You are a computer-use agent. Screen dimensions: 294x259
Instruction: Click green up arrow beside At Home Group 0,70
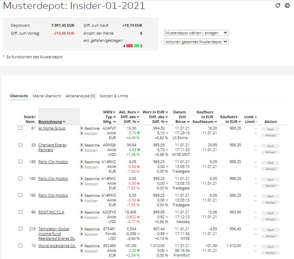point(138,133)
